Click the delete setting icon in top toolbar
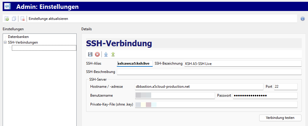308x126 pixels. [x=22, y=19]
